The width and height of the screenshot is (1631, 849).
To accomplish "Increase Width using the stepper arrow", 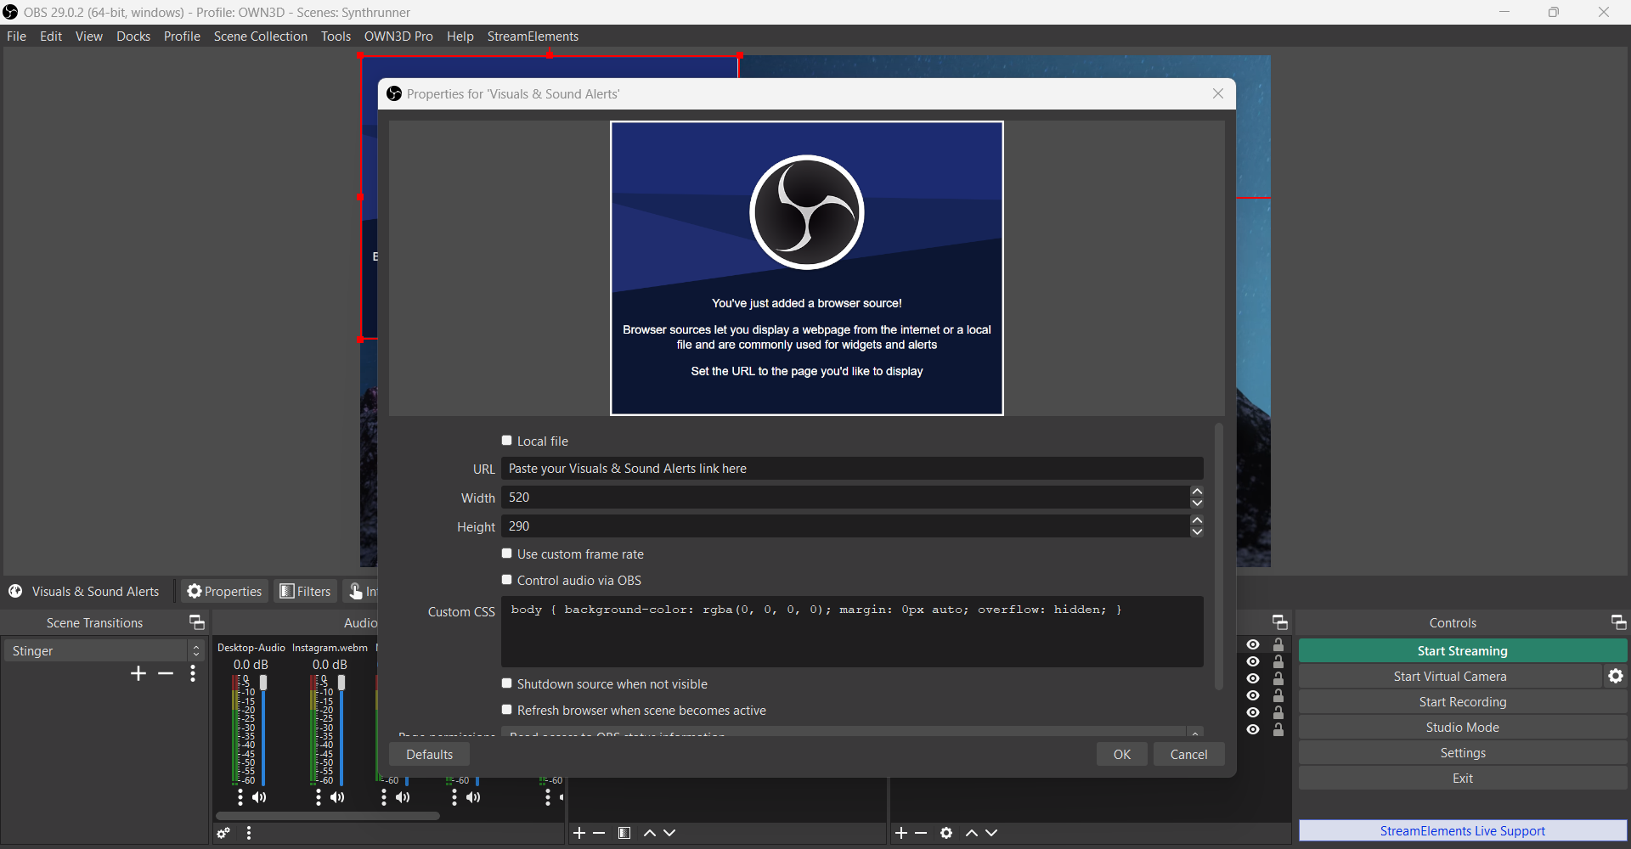I will pos(1197,492).
